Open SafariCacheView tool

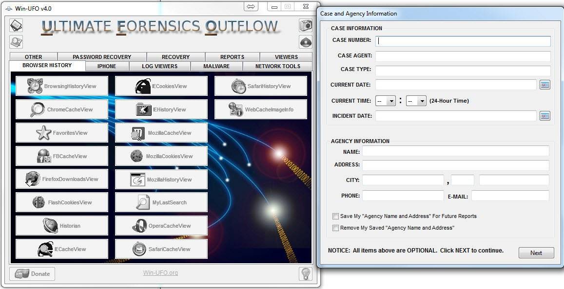pos(161,249)
